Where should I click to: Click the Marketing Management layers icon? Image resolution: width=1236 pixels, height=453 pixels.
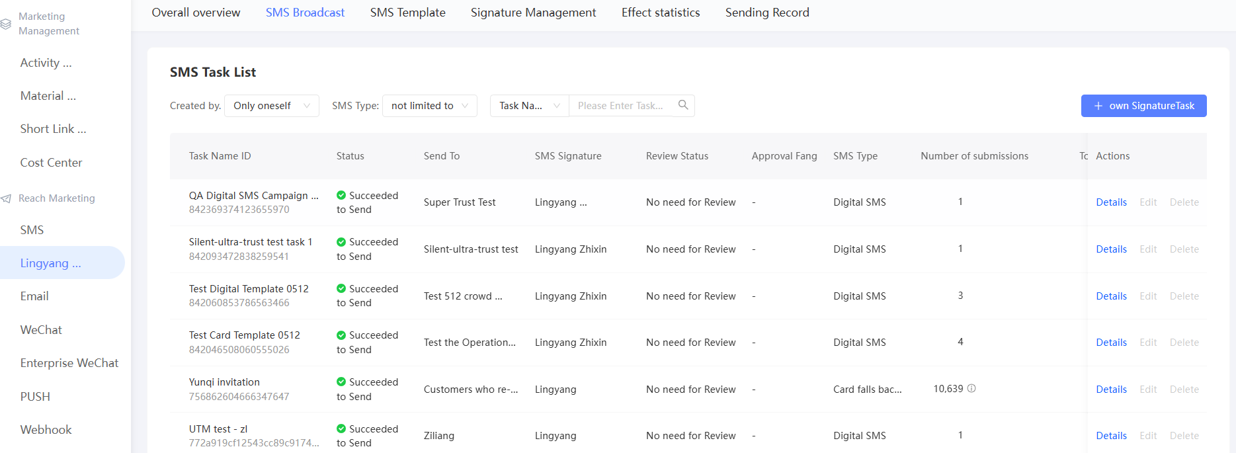pos(6,24)
